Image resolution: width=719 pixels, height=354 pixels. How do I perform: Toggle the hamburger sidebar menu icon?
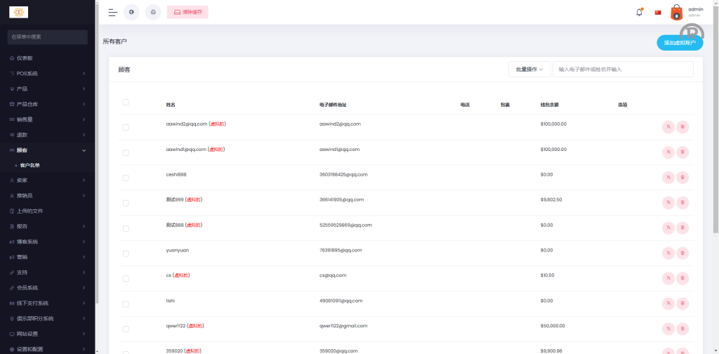point(112,13)
